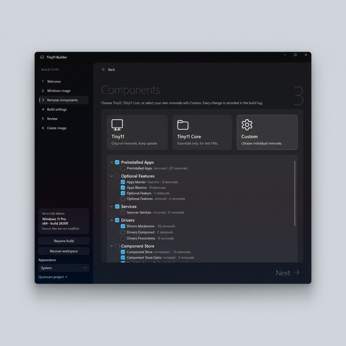The width and height of the screenshot is (346, 346).
Task: Click the Resume build button
Action: [63, 241]
